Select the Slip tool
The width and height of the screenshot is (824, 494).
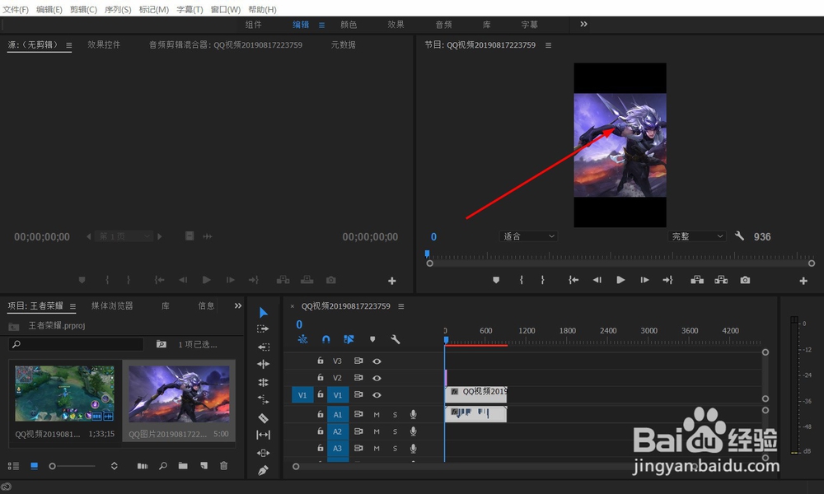264,435
